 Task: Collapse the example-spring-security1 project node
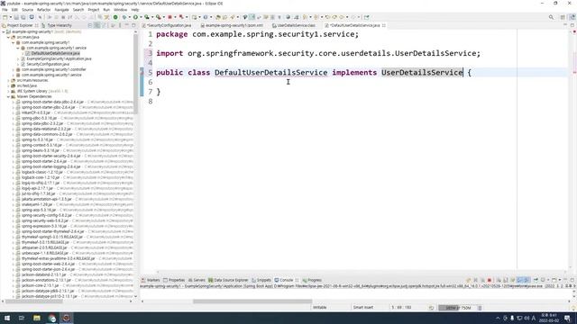(4, 32)
